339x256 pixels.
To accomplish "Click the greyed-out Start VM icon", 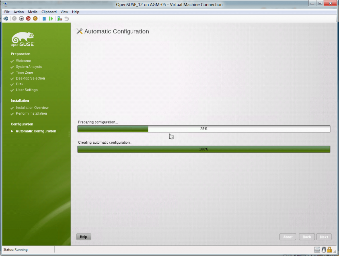I will tap(14, 18).
